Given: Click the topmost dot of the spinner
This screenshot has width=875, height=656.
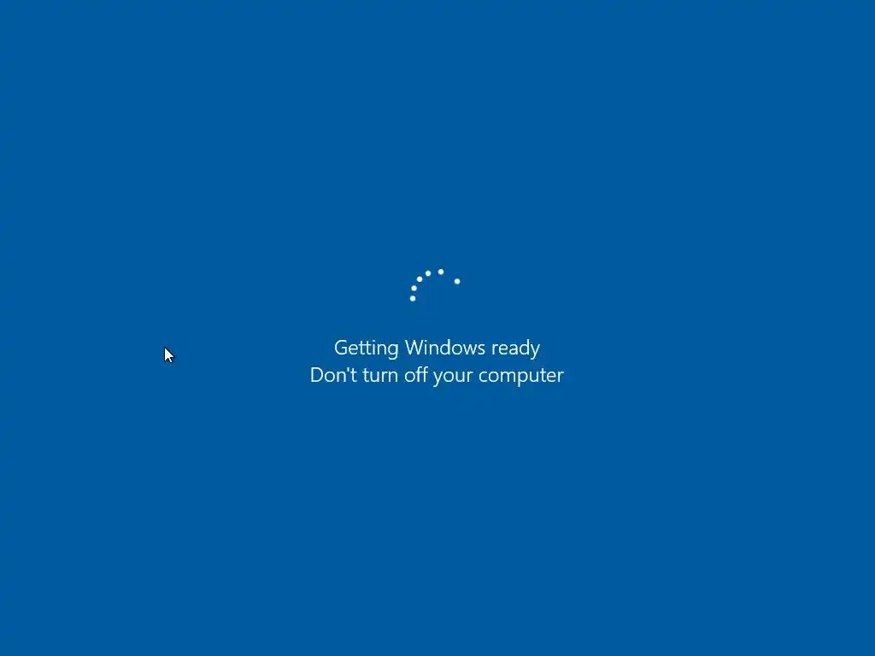Looking at the screenshot, I should pos(441,272).
